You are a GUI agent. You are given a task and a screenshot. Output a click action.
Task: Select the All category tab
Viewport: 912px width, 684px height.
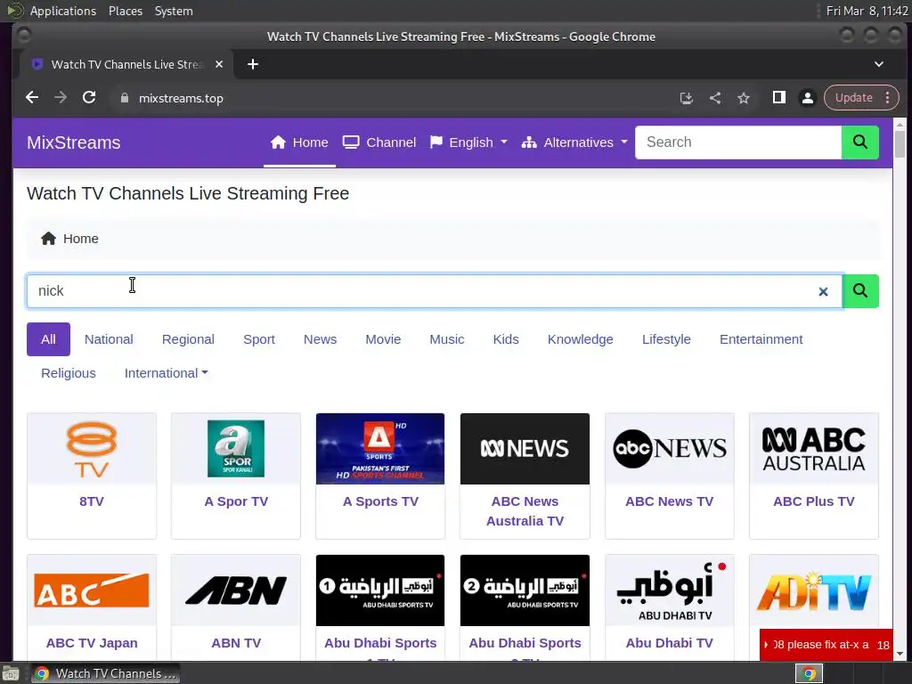48,339
